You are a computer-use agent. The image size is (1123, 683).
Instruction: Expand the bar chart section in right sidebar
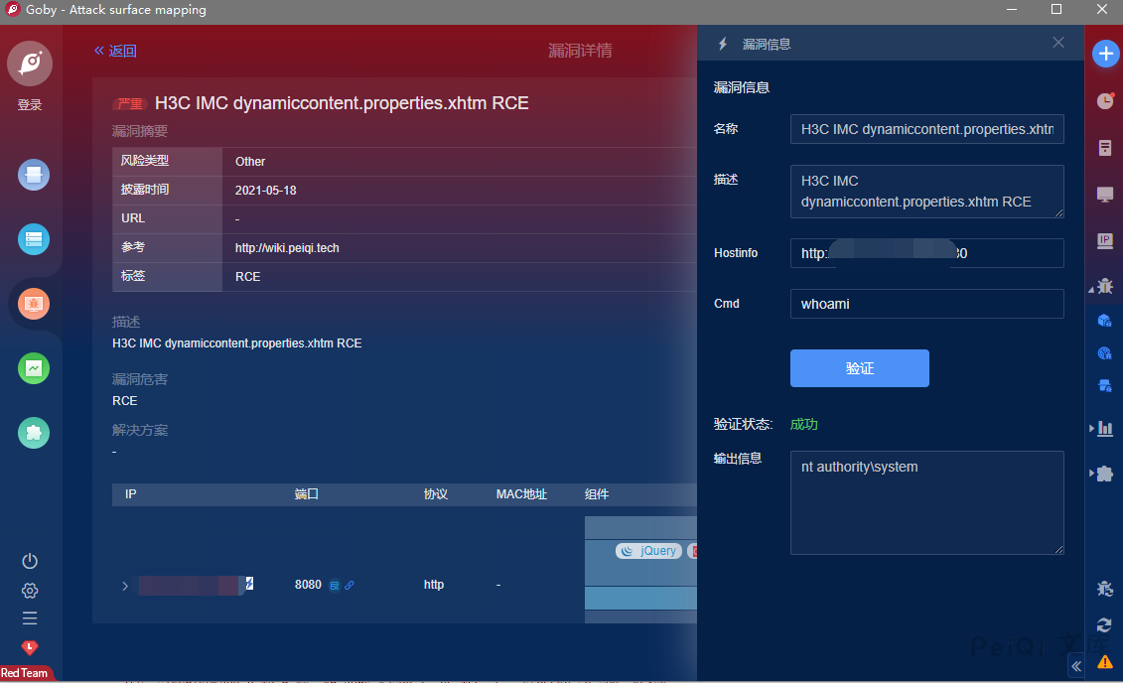tap(1103, 428)
